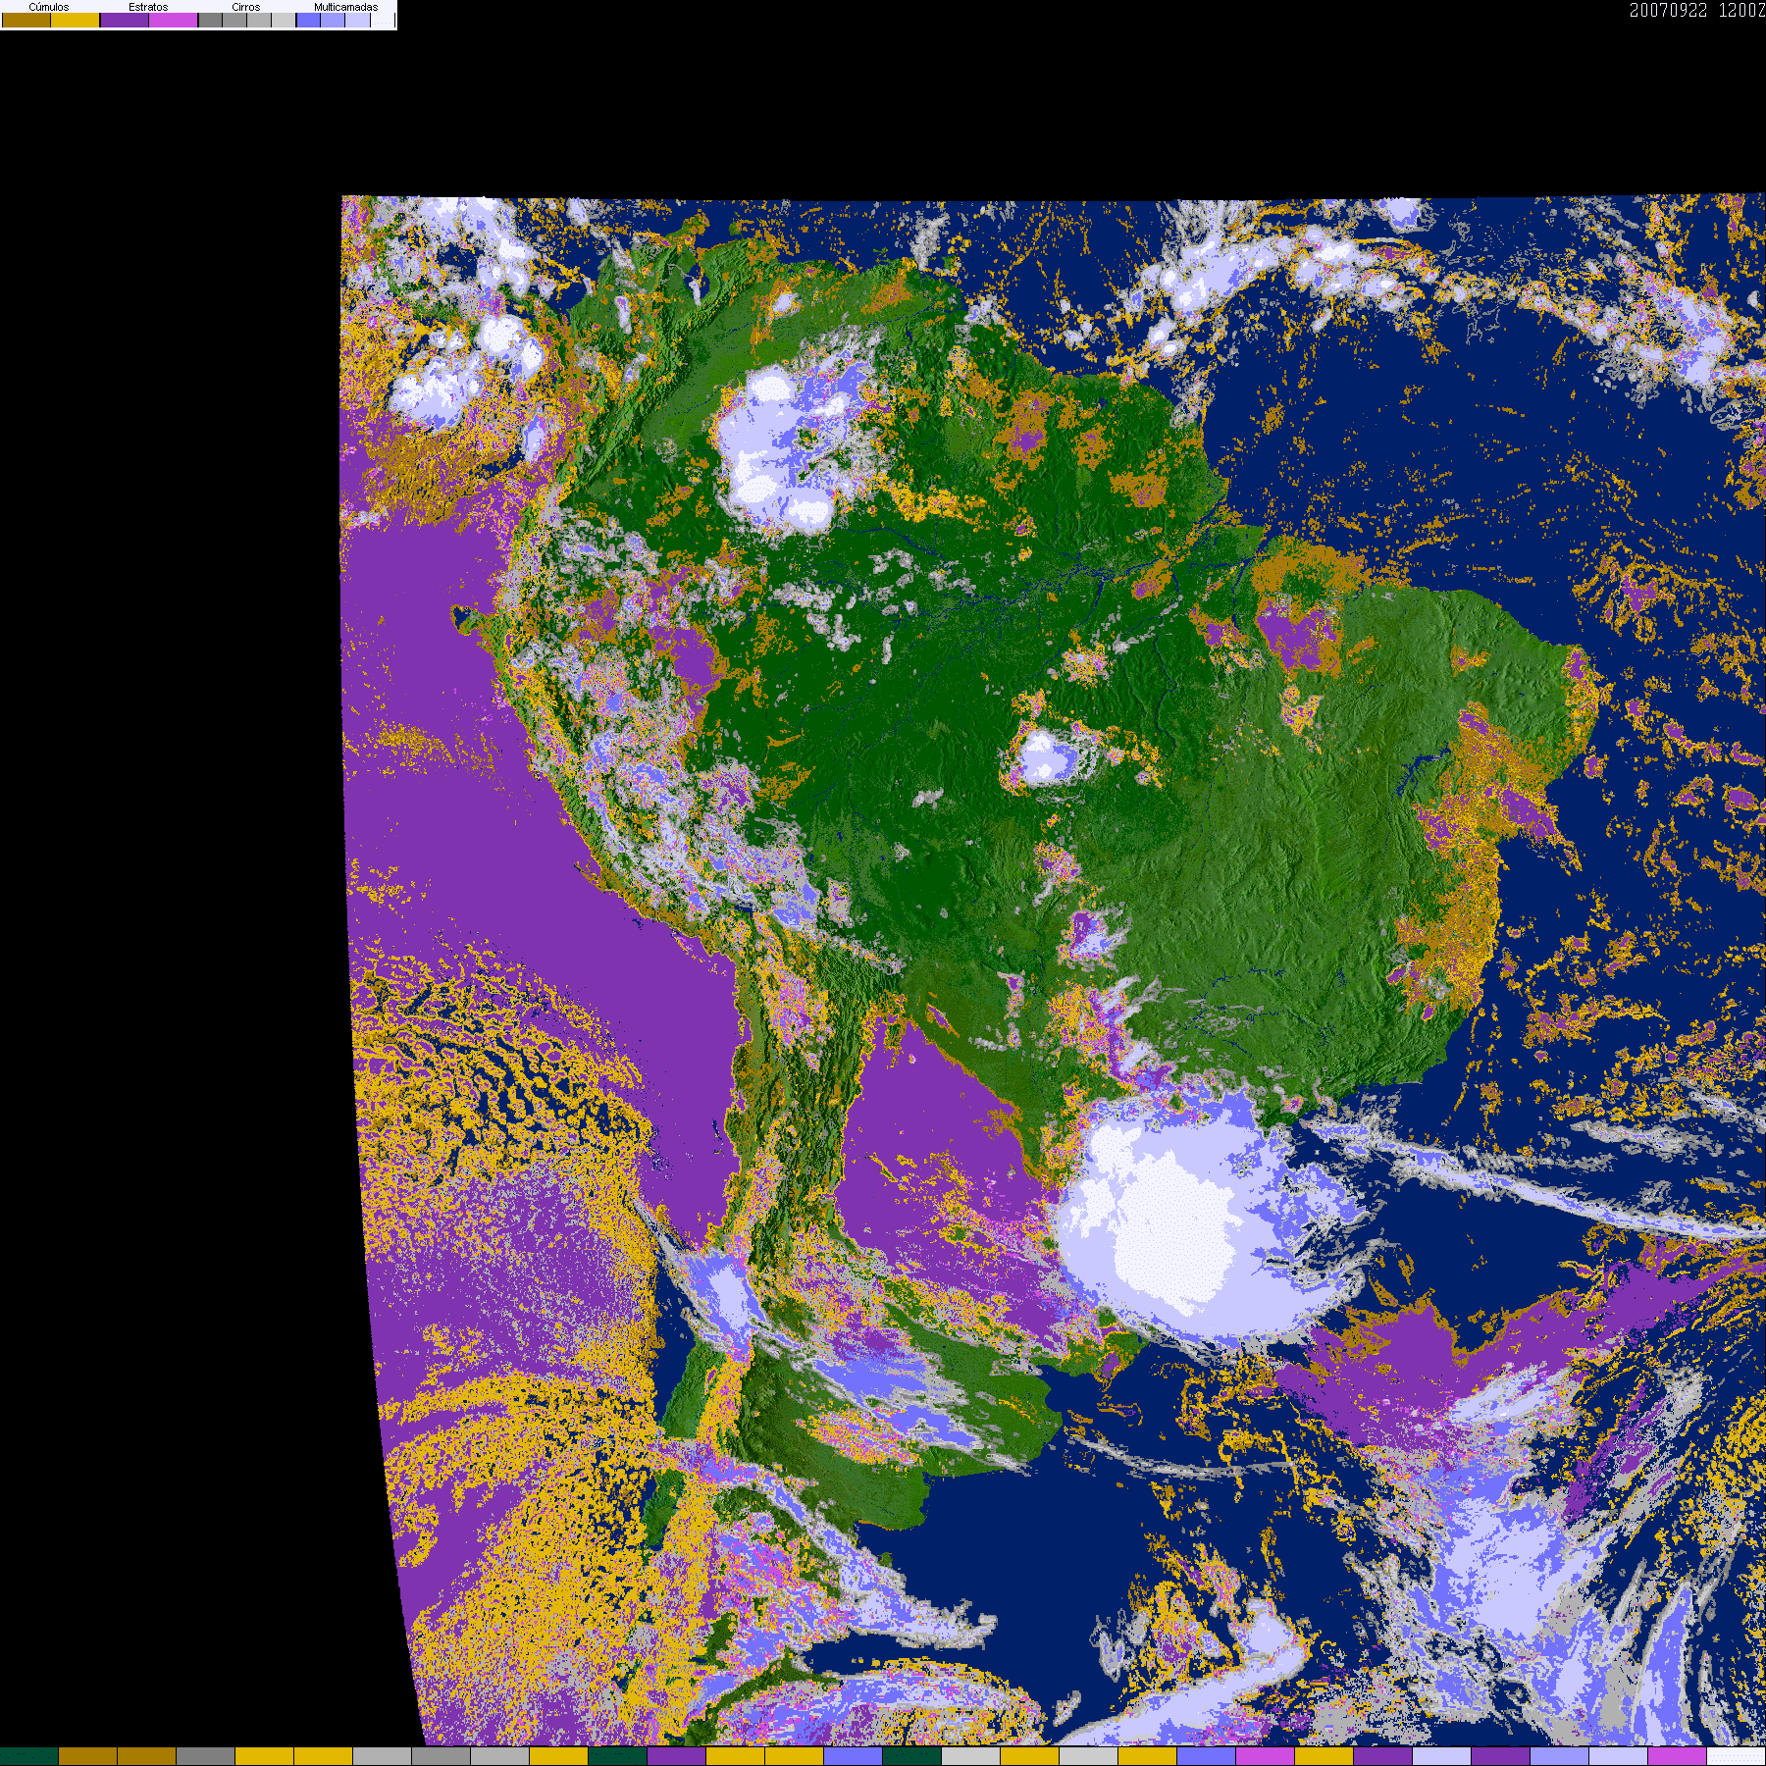
Task: Select the white Multicamadas legend swatch
Action: click(x=382, y=20)
